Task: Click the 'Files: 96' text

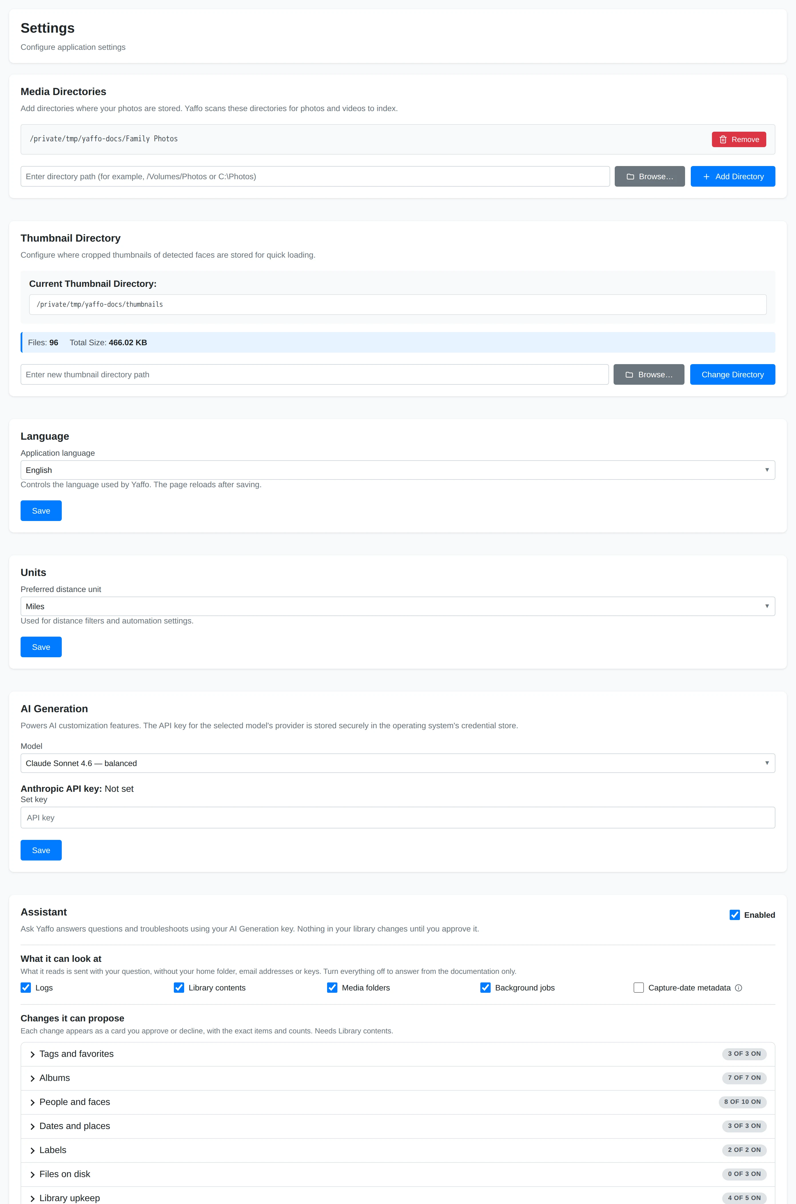Action: (43, 343)
